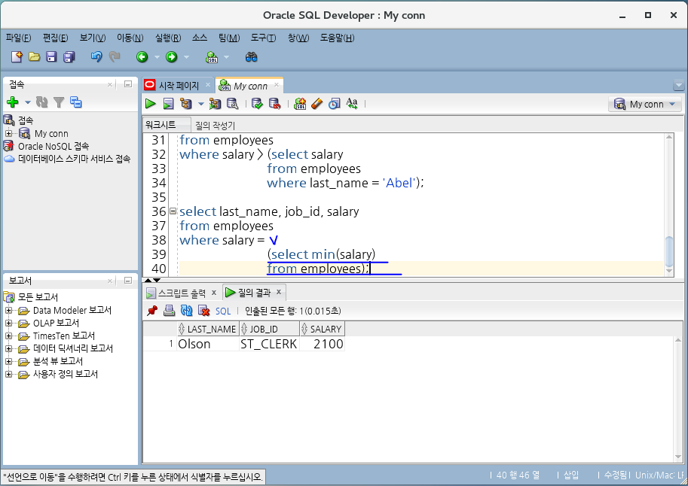Viewport: 688px width, 486px height.
Task: Open the Forward navigation history dropdown arrow
Action: (x=186, y=57)
